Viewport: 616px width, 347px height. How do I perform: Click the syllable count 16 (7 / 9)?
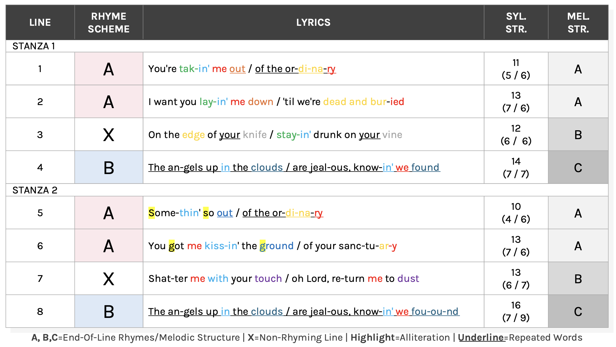point(516,312)
